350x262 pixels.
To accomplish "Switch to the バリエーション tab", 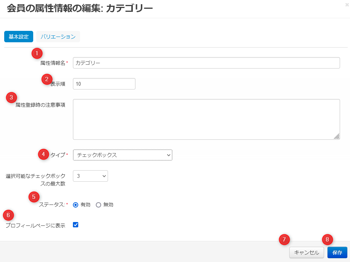I will [x=58, y=37].
